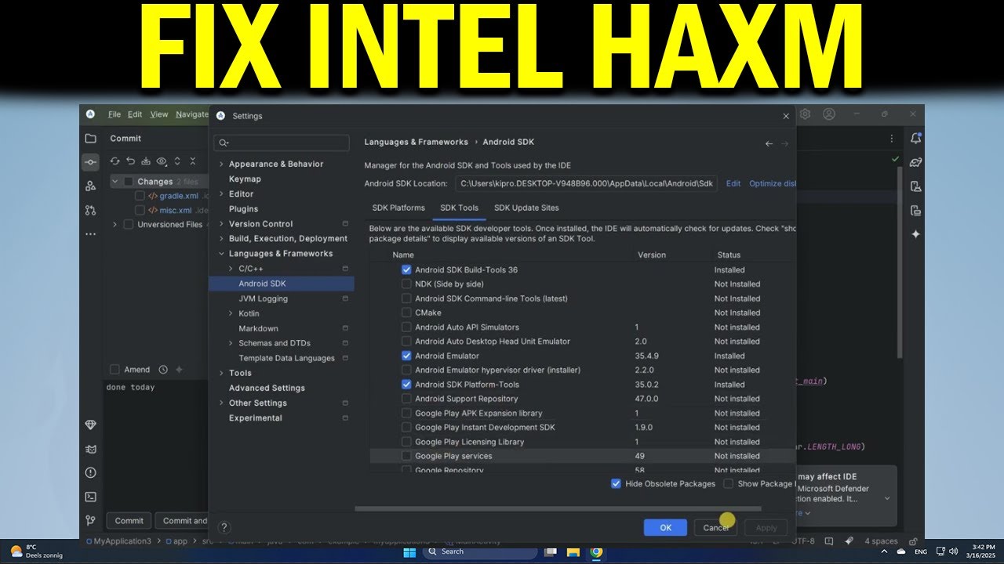Check the NDK (Side by side) checkbox

[x=406, y=284]
